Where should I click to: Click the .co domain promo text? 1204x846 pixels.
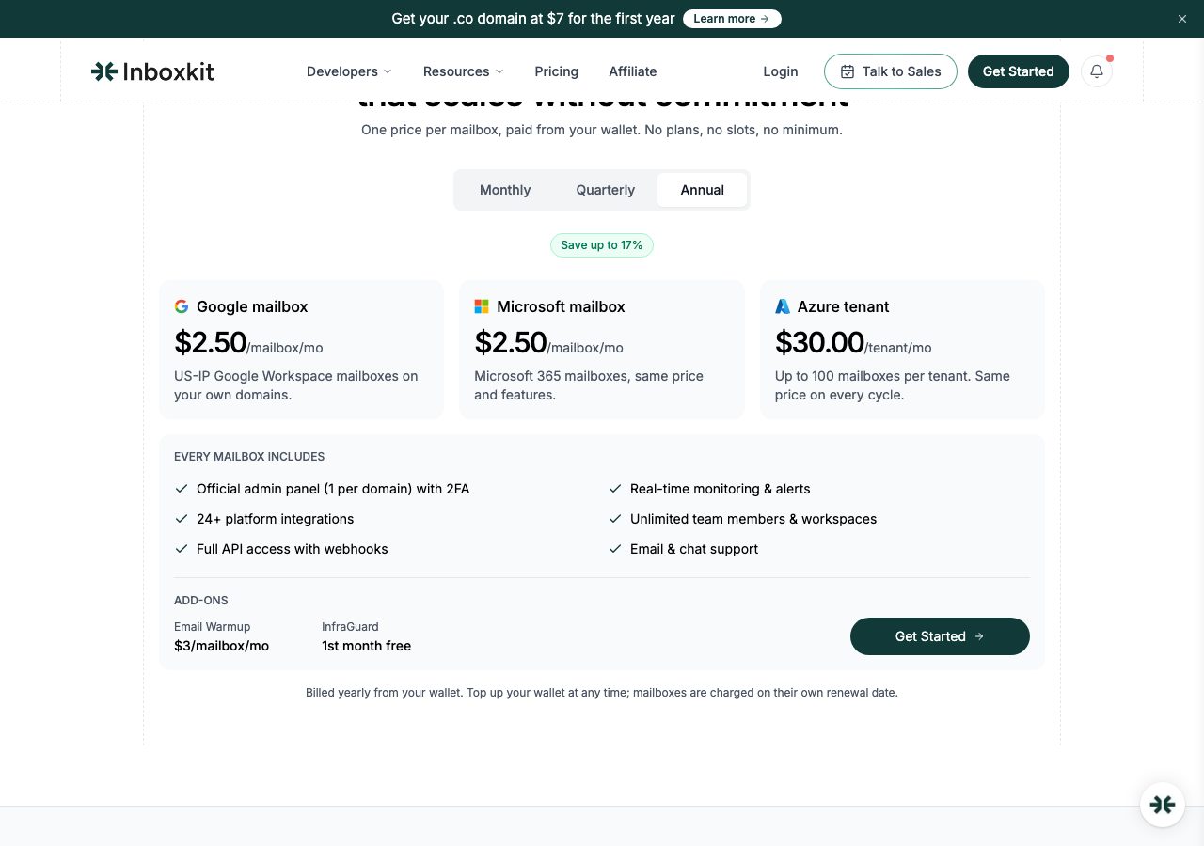coord(533,19)
